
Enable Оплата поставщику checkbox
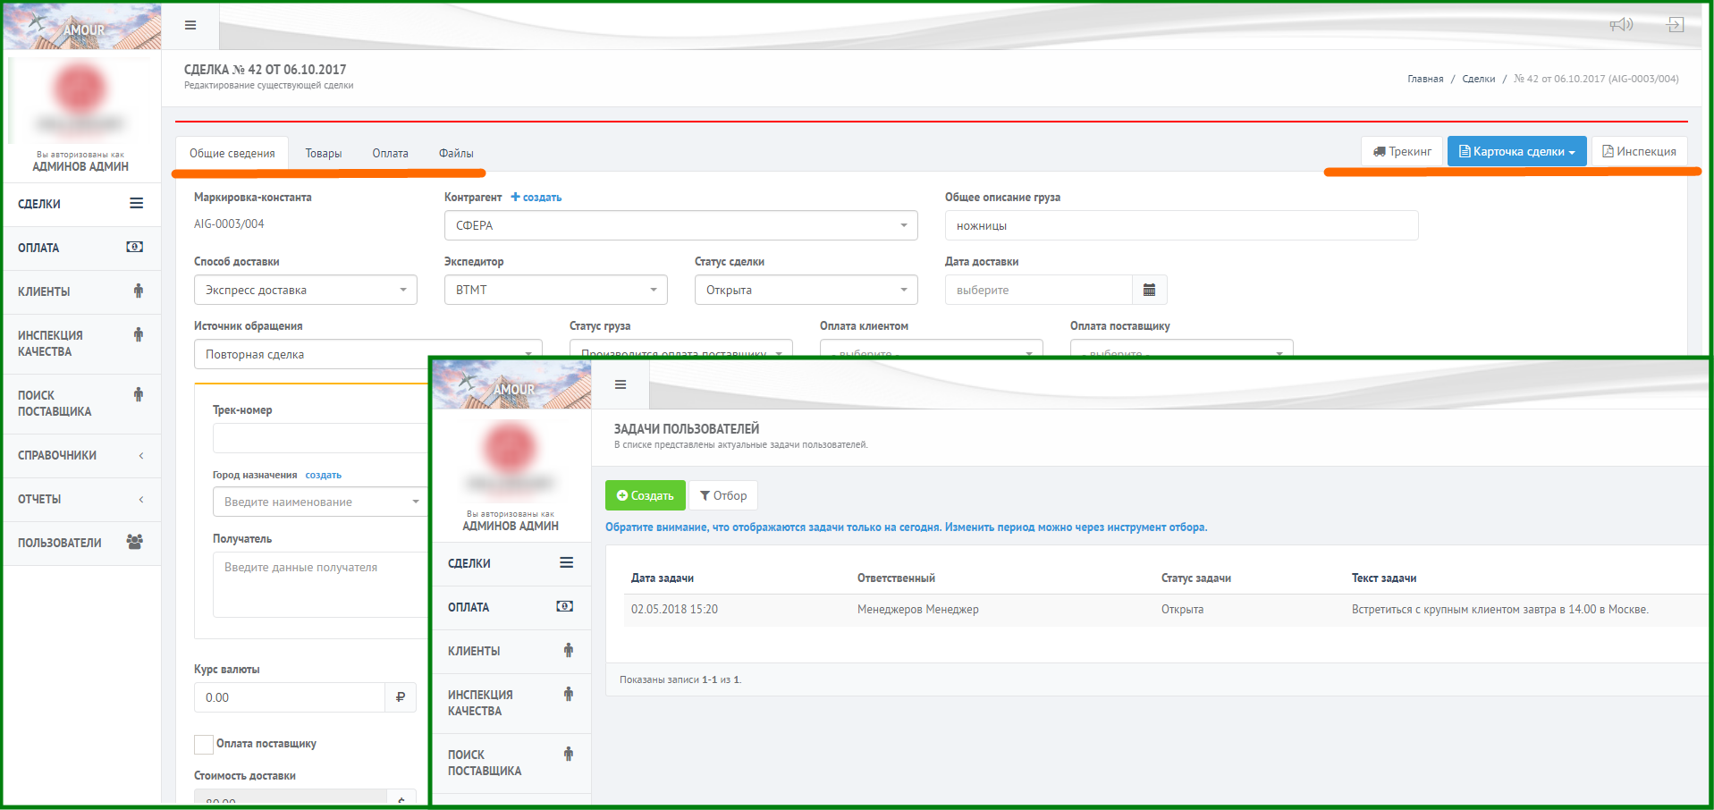tap(204, 744)
